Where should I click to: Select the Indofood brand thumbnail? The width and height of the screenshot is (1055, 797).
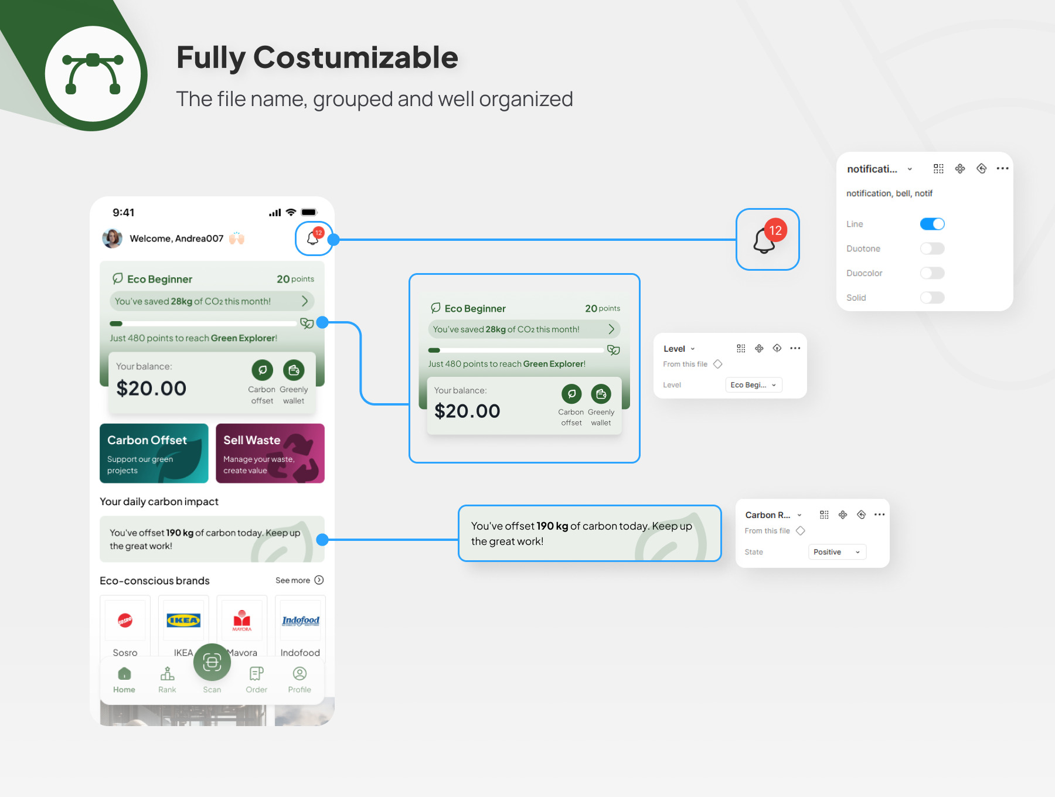301,620
